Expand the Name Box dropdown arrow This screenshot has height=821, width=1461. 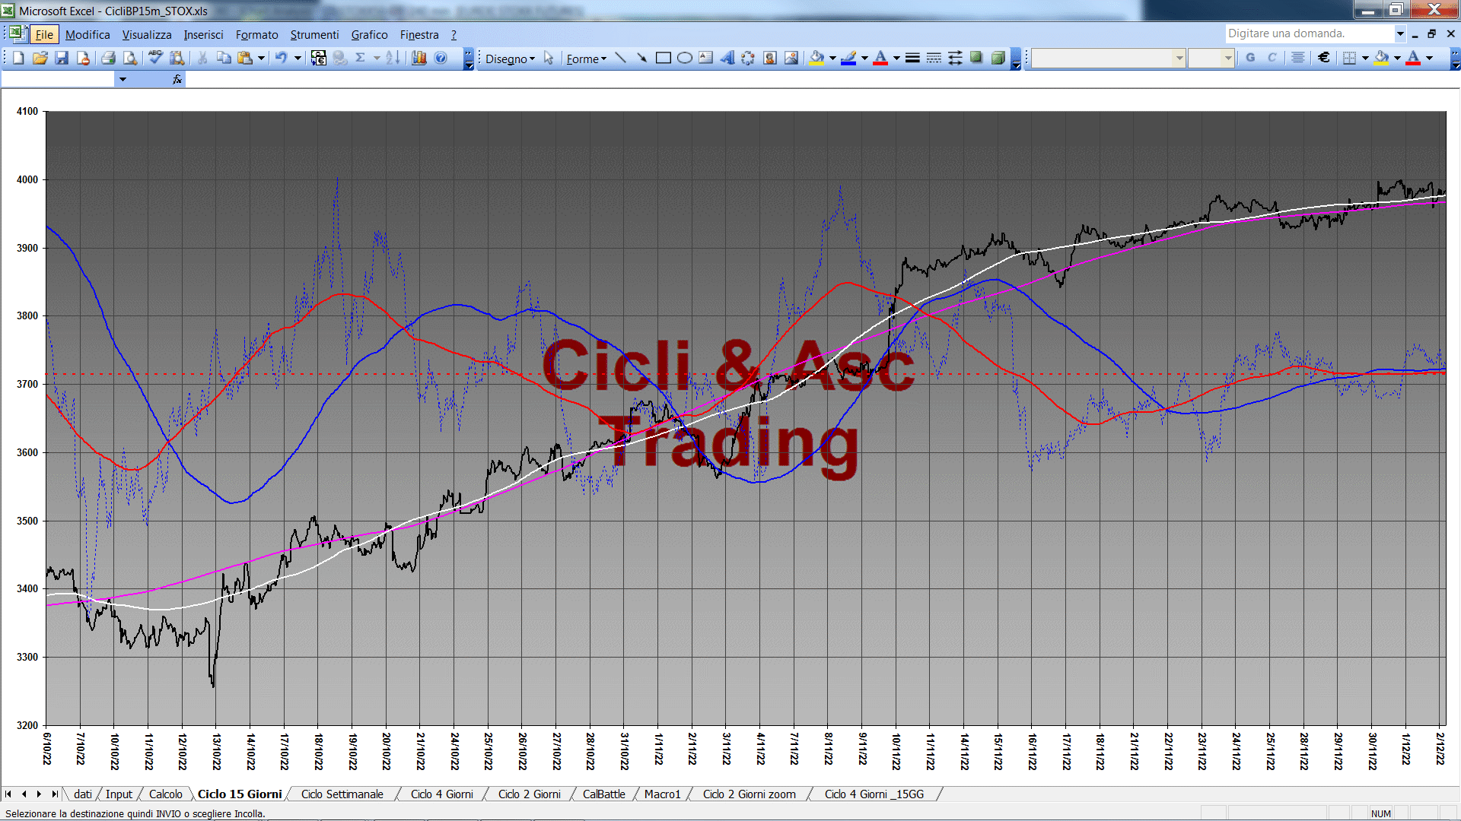(x=122, y=79)
